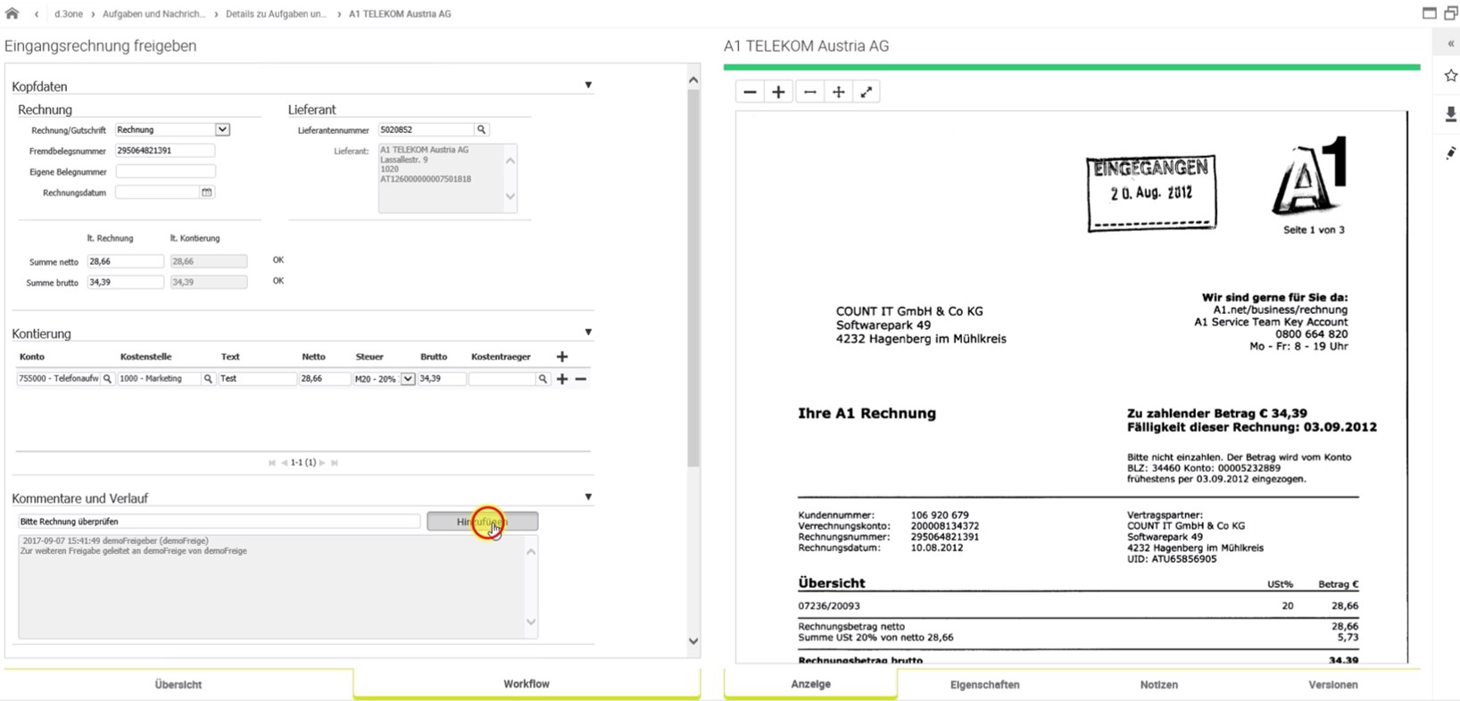Go to the home screen via house icon
The height and width of the screenshot is (701, 1460).
click(x=12, y=13)
